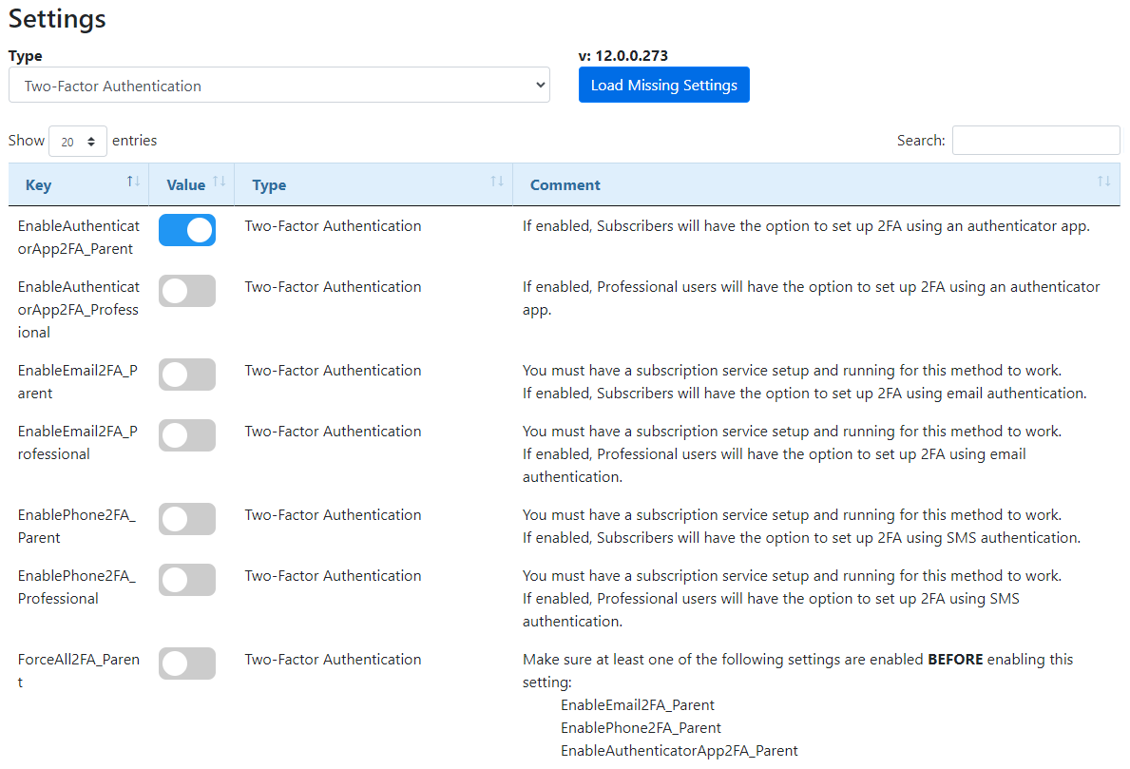Select the Comment column header
This screenshot has height=769, width=1130.
point(565,184)
